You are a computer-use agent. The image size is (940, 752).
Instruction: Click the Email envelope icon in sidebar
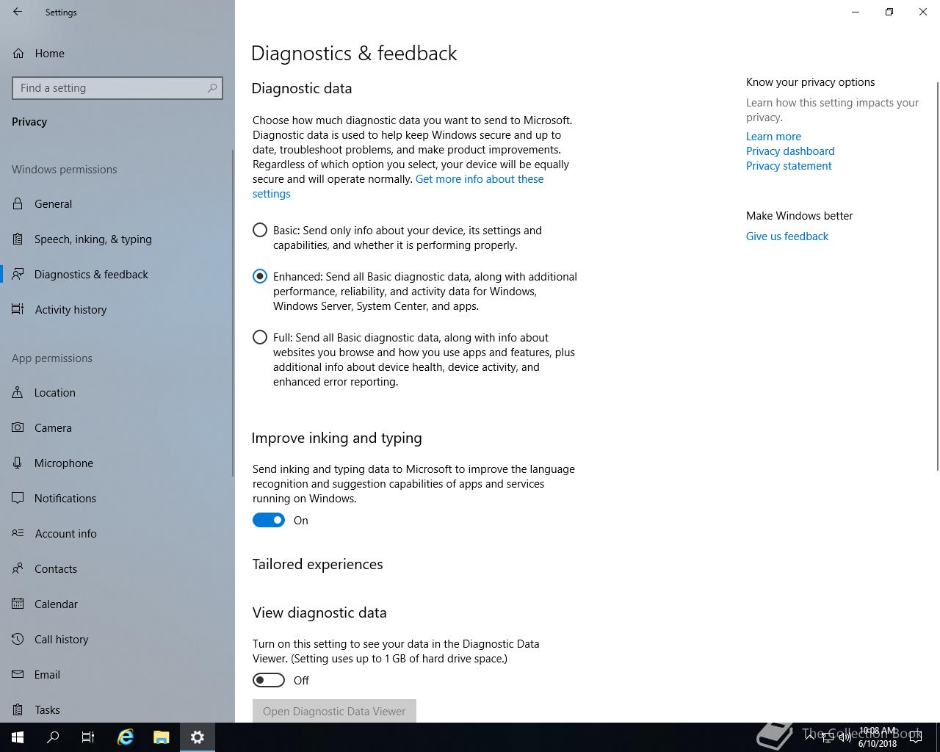[x=18, y=674]
